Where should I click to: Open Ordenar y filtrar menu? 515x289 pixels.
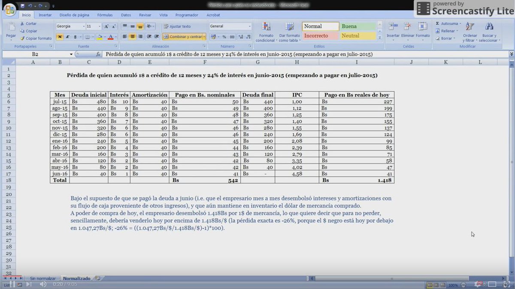pyautogui.click(x=470, y=32)
